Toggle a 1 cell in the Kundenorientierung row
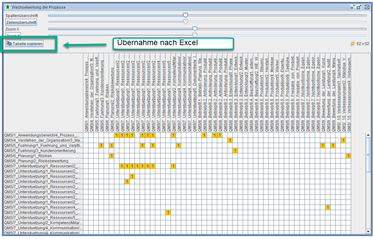This screenshot has width=373, height=239. 235,150
